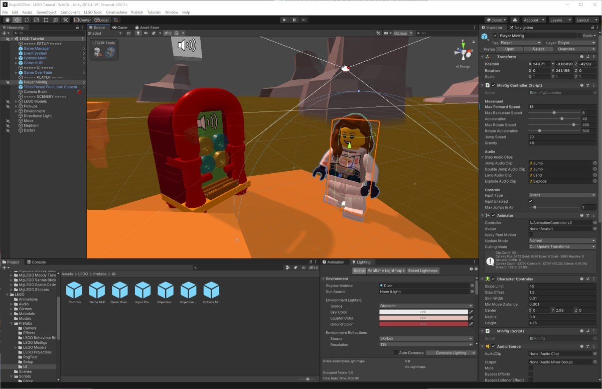The width and height of the screenshot is (602, 389).
Task: Open the Cinemachine menu
Action: (116, 12)
